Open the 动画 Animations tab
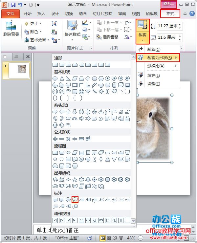Screen dimensions: 197x243 pyautogui.click(x=83, y=14)
